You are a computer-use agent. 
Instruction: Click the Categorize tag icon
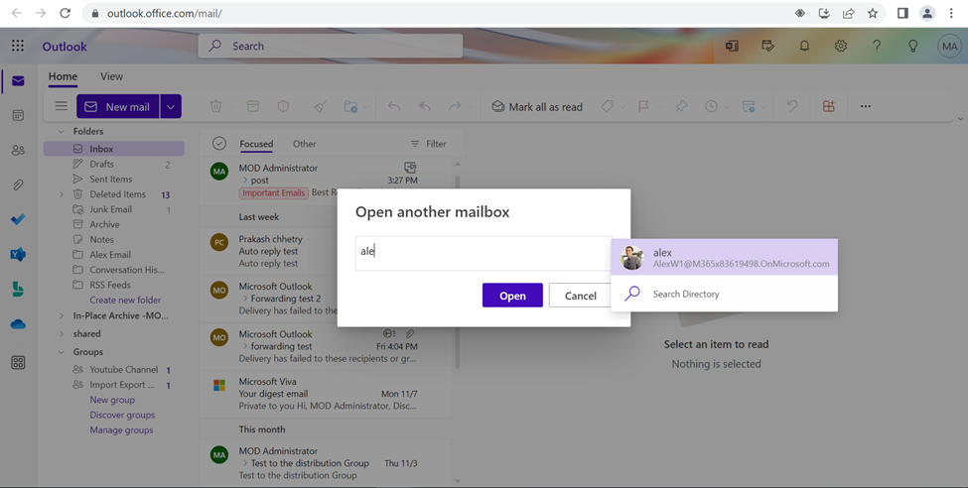pos(608,107)
